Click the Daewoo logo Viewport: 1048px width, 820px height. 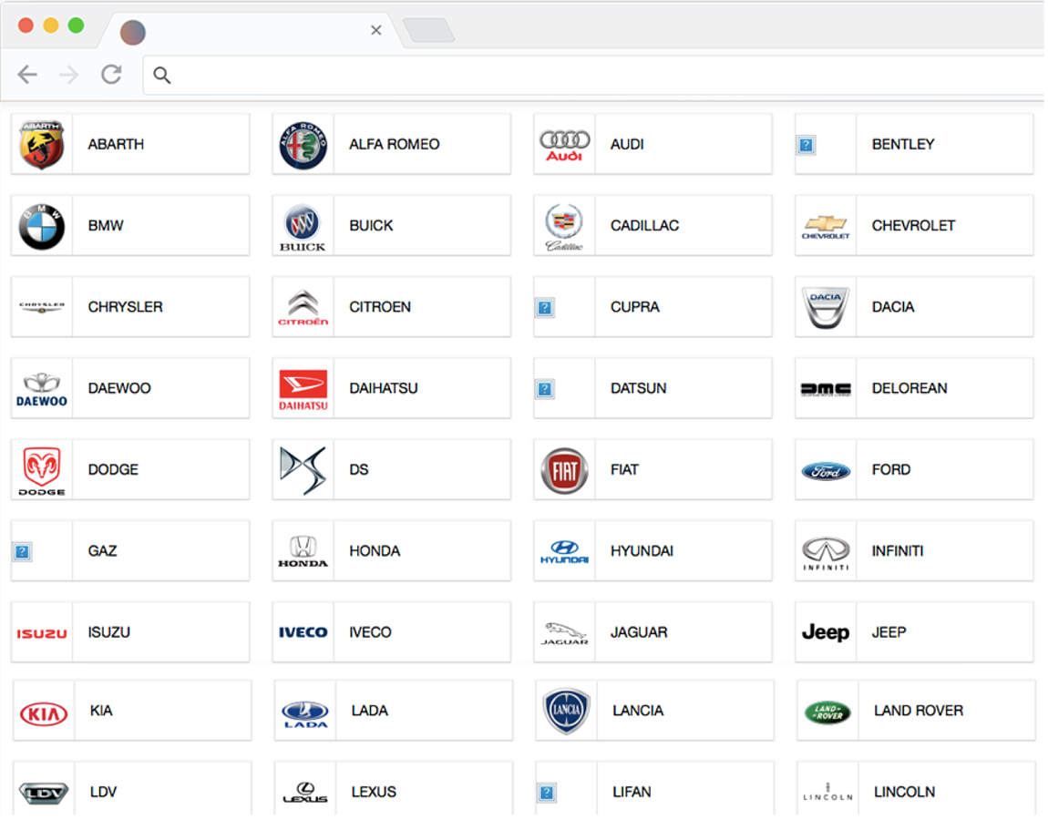click(41, 390)
